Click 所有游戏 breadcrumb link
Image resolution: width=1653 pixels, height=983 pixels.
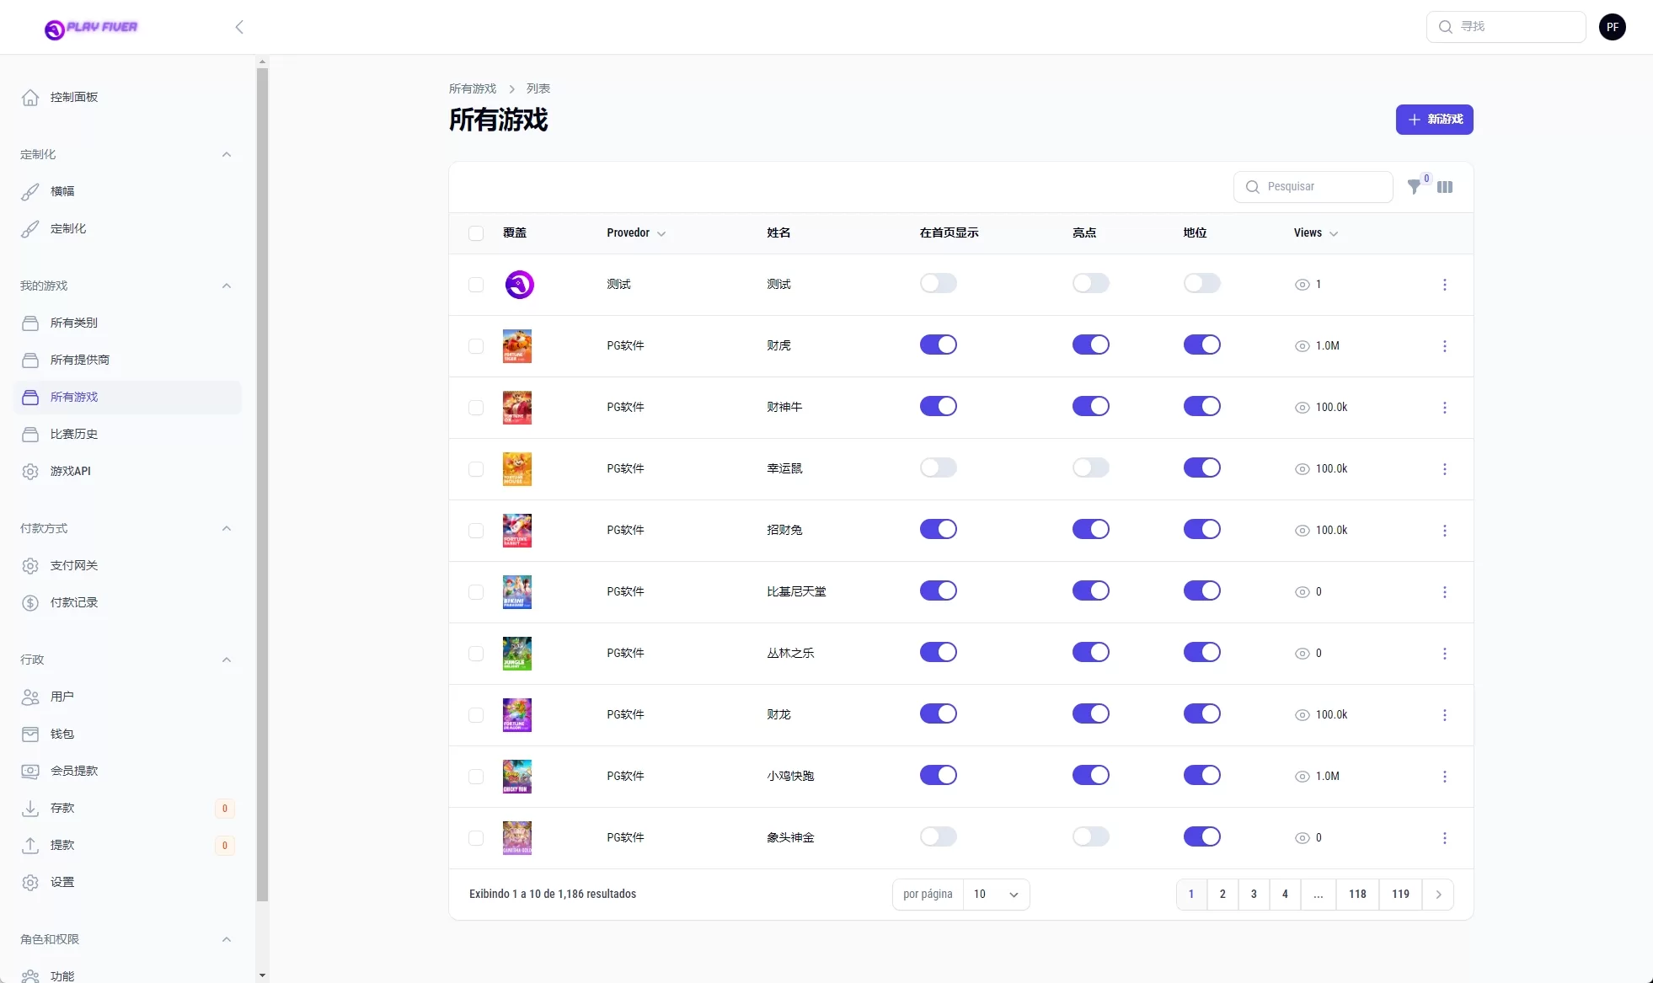point(473,88)
